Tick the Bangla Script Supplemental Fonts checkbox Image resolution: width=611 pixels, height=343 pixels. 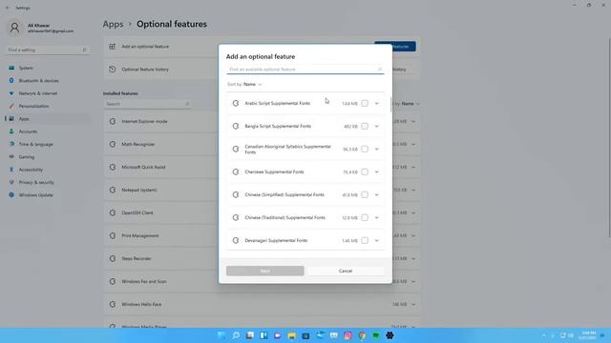click(x=365, y=127)
